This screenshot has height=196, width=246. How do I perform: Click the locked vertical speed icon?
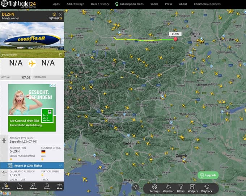[x=42, y=175]
